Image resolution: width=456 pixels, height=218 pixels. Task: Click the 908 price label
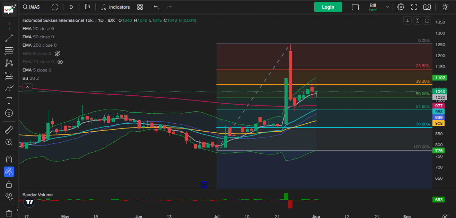[439, 123]
